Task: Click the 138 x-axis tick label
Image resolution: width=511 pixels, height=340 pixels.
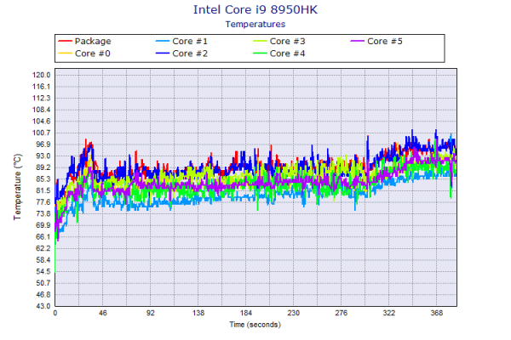Action: coord(198,313)
